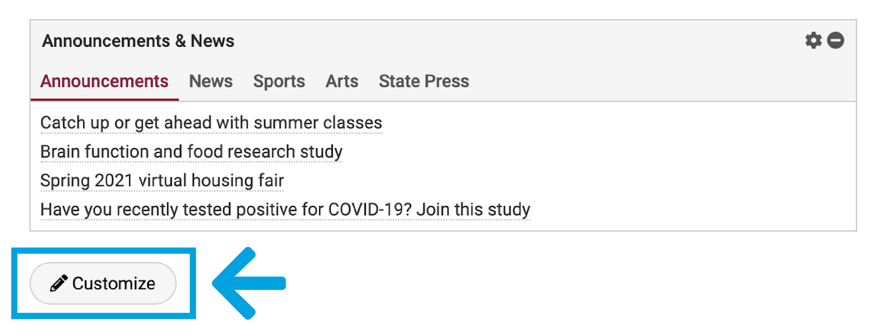Click the Announcements & News panel title
The image size is (882, 336).
click(x=138, y=41)
